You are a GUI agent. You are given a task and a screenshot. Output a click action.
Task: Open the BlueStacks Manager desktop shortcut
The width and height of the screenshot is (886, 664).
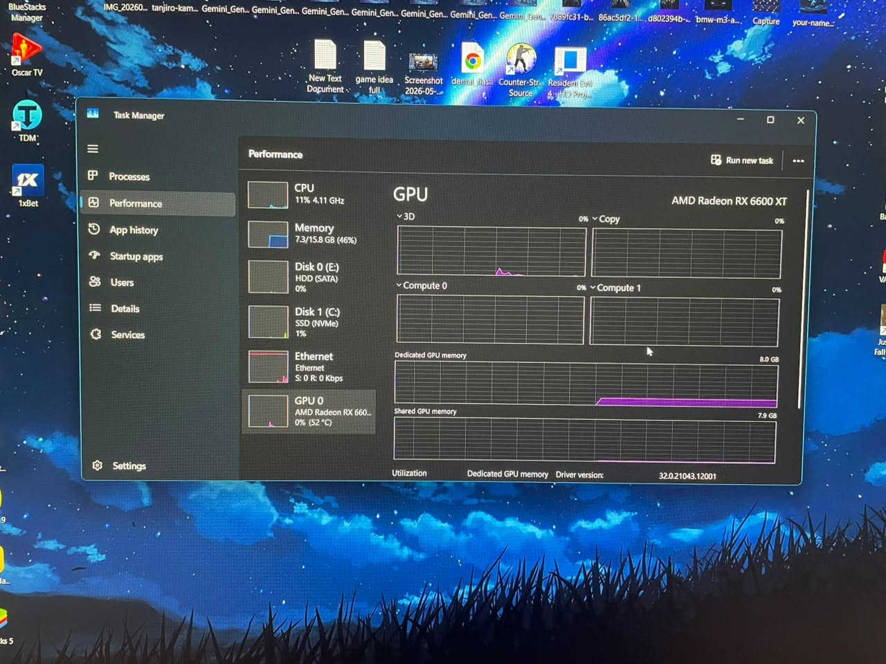coord(27,12)
